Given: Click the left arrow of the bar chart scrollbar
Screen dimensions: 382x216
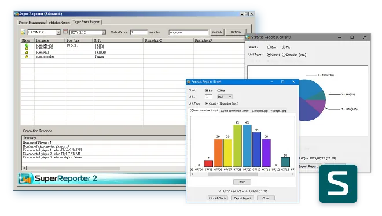Looking at the screenshot, I should [193, 174].
